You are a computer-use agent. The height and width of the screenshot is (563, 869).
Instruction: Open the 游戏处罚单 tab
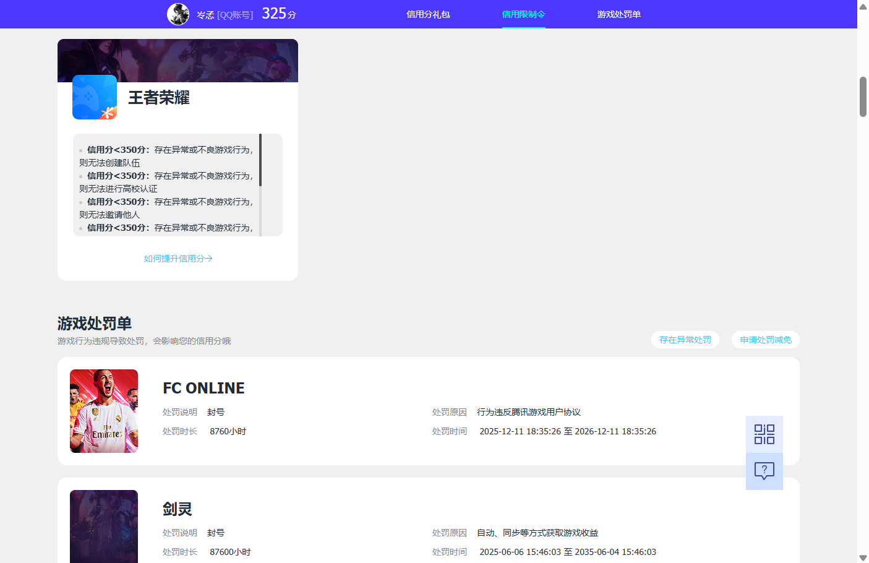tap(620, 14)
